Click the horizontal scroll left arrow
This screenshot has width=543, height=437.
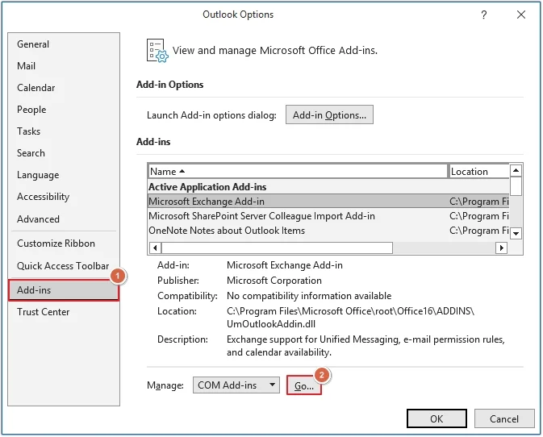click(155, 248)
